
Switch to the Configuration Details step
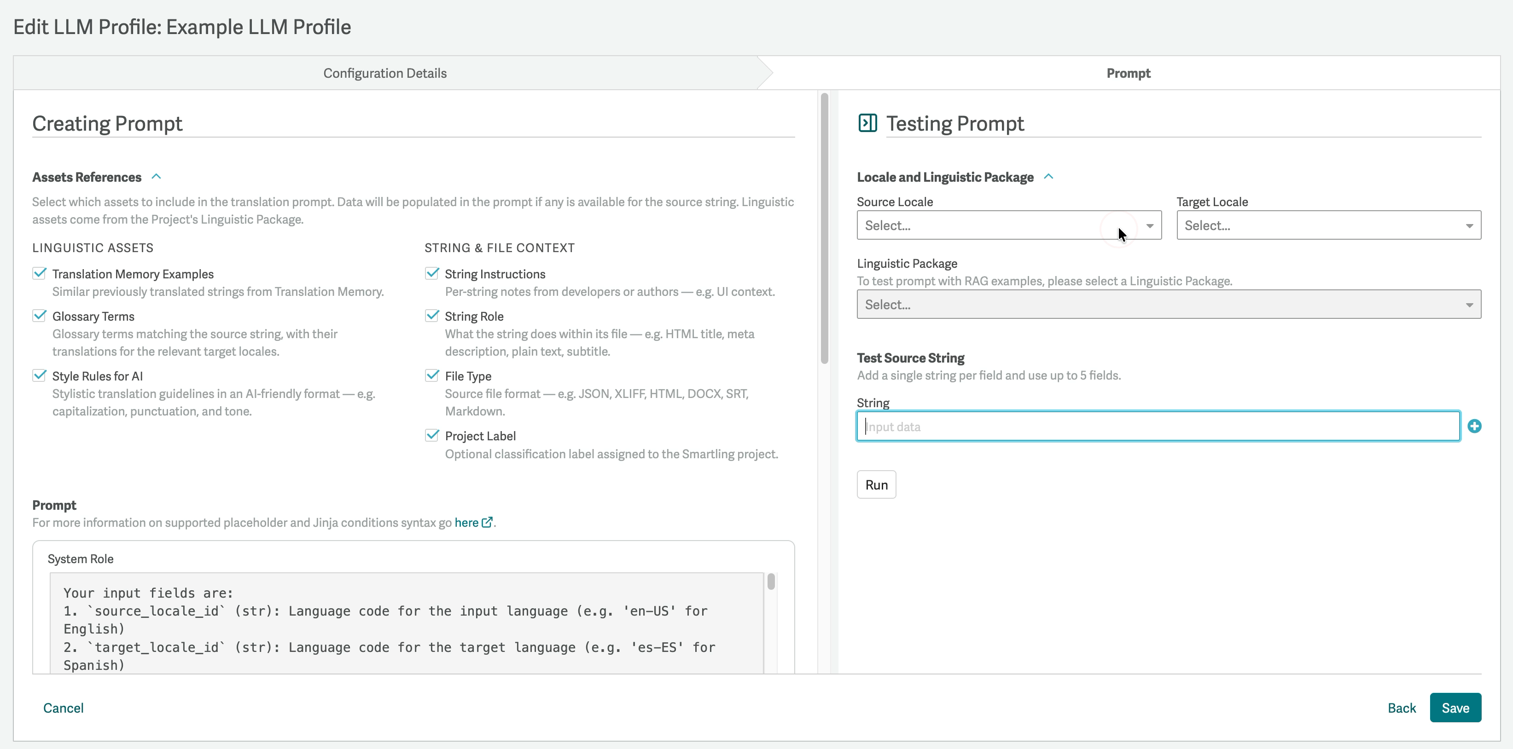click(385, 73)
